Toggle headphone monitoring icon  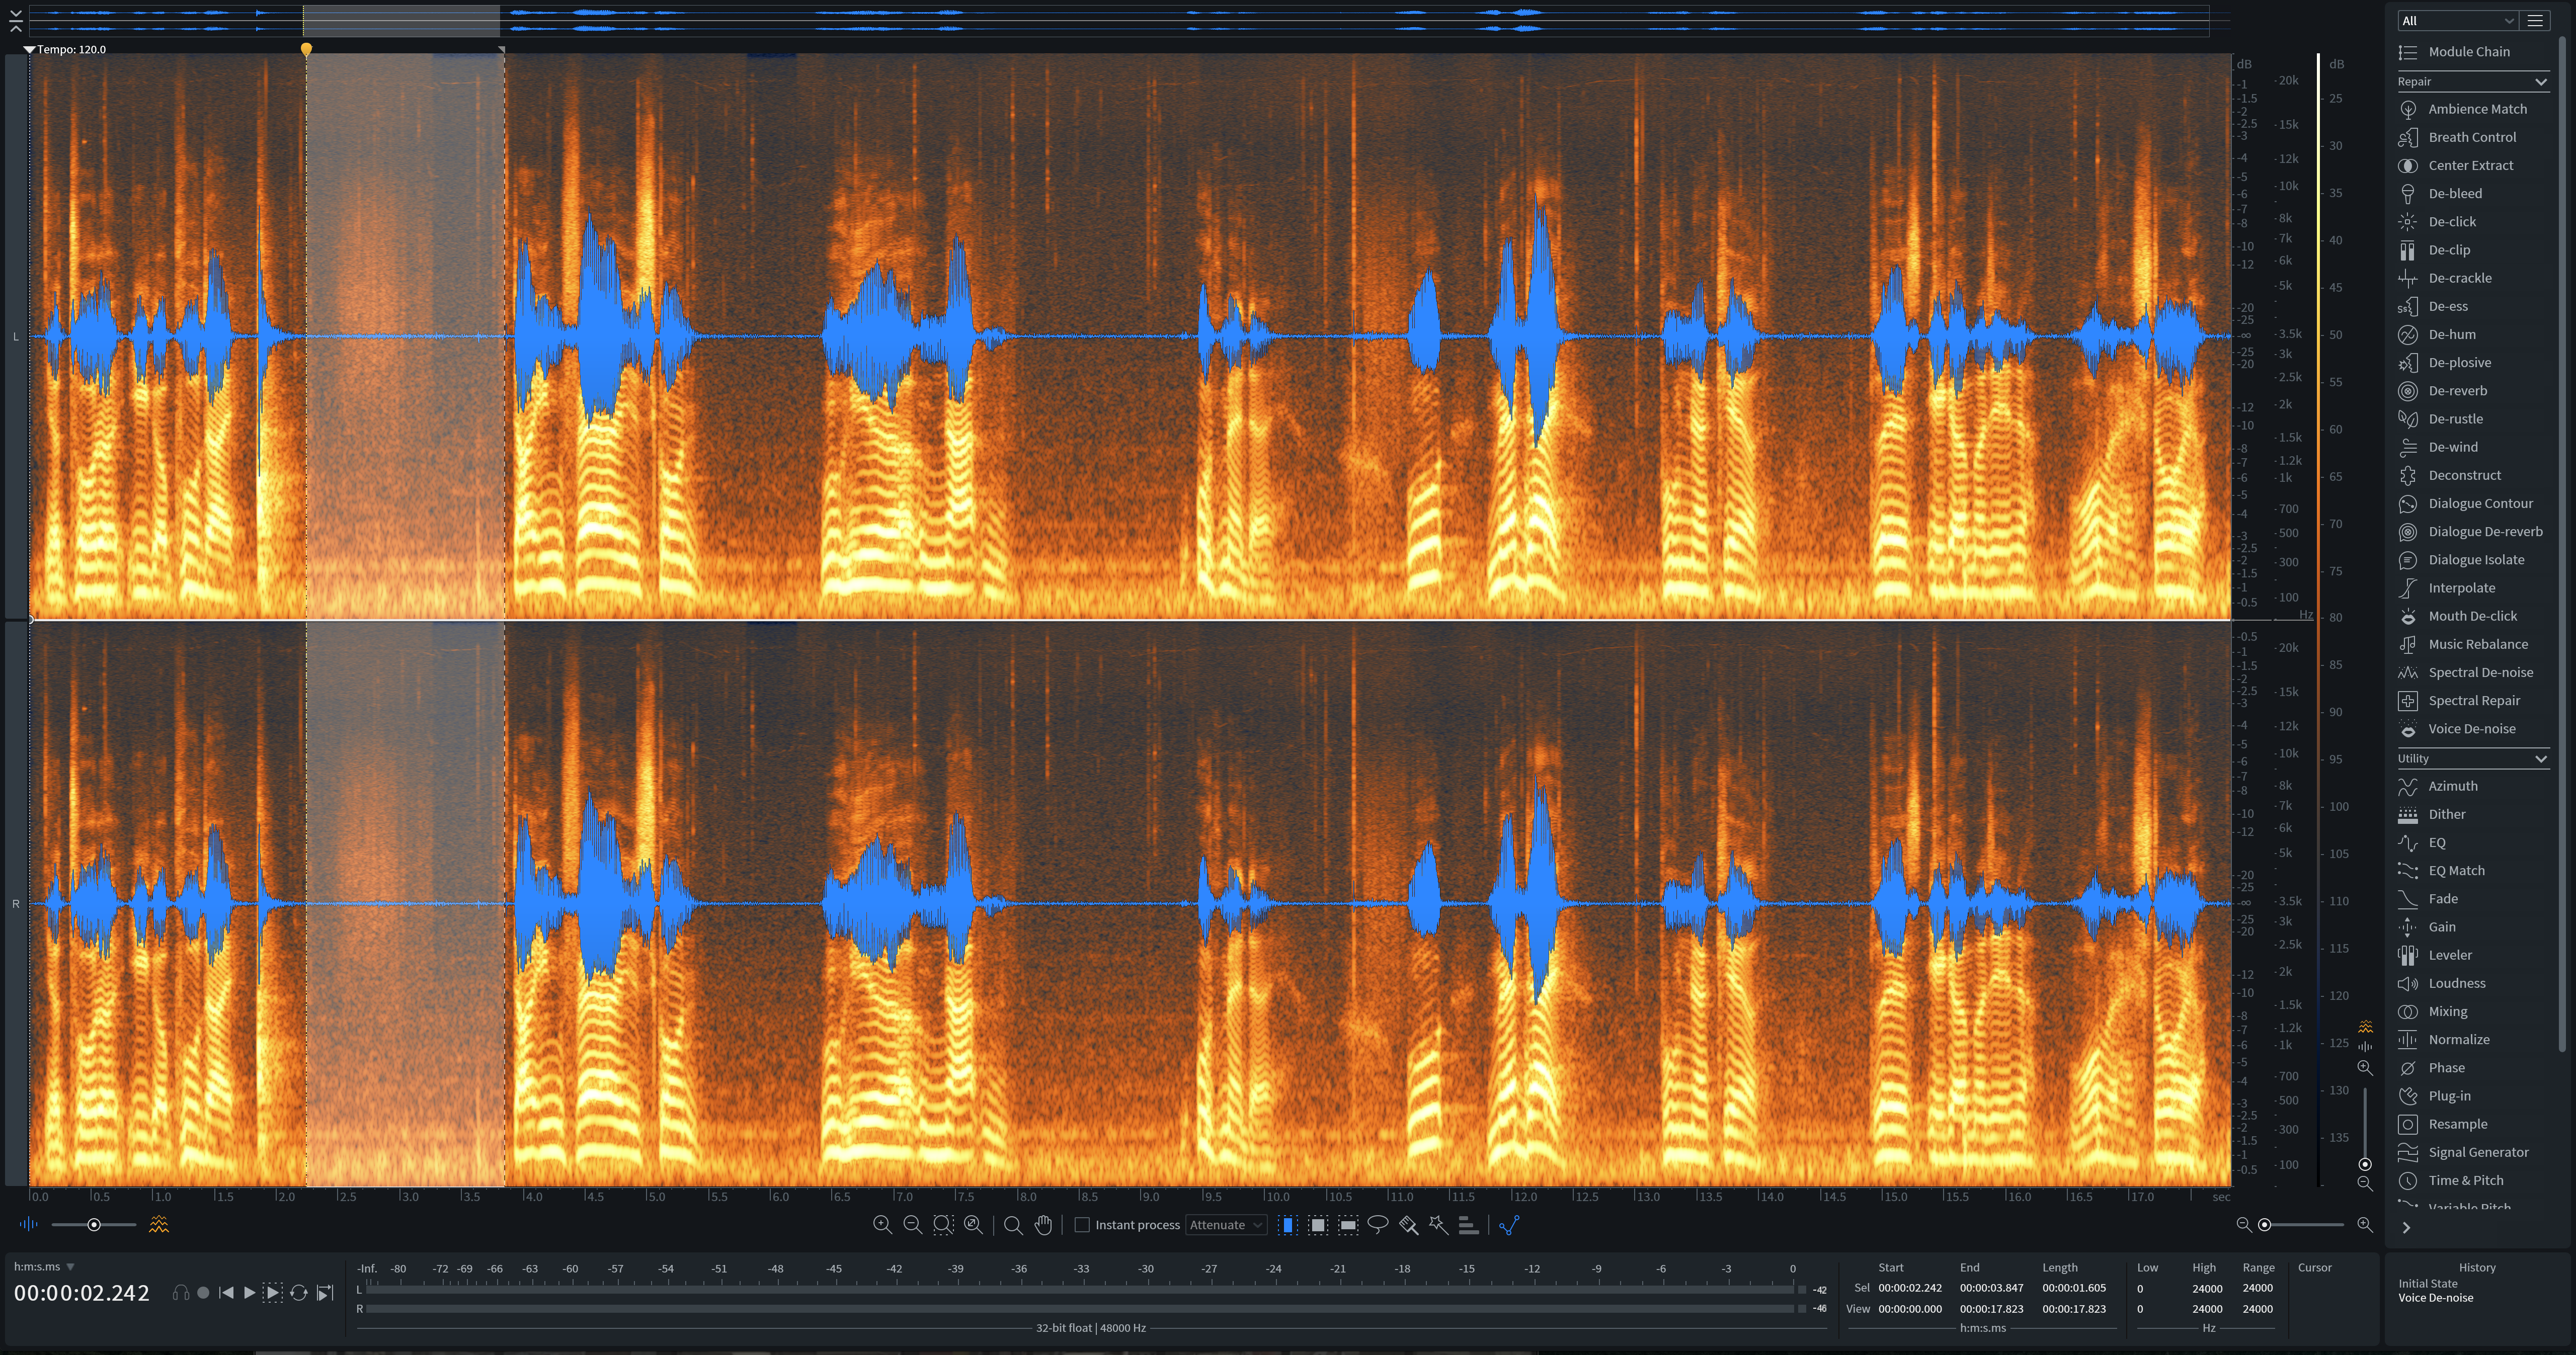click(x=181, y=1293)
